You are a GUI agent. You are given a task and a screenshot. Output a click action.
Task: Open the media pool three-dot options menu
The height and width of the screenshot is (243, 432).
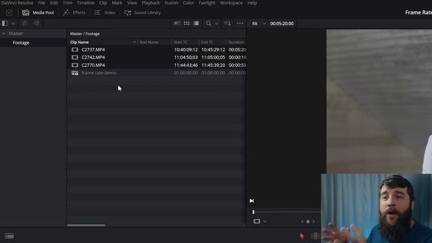coord(240,24)
